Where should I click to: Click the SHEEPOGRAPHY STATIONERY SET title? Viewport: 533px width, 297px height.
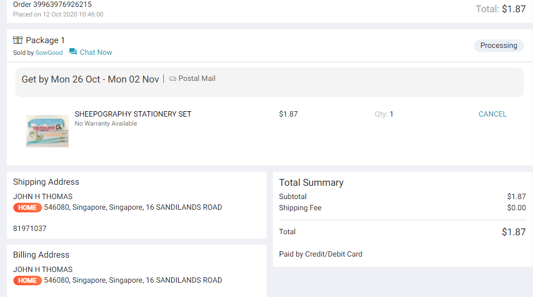pos(133,114)
